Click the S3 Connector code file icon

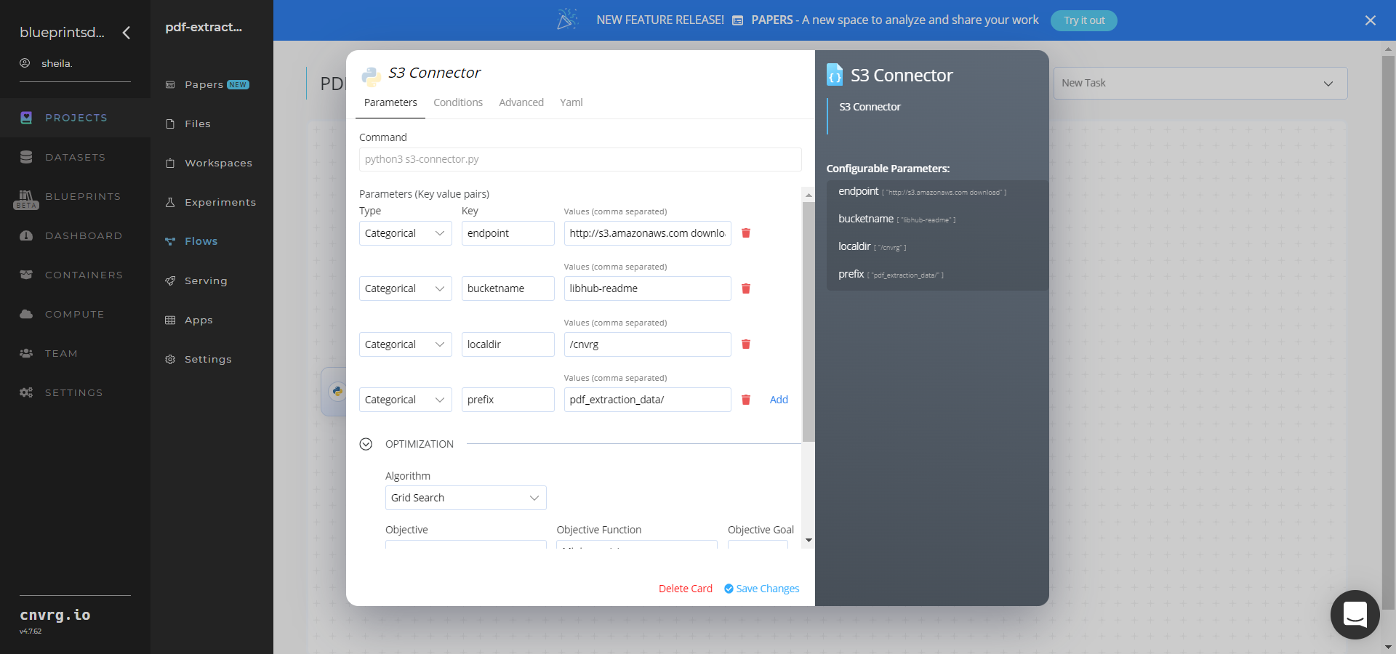point(835,75)
